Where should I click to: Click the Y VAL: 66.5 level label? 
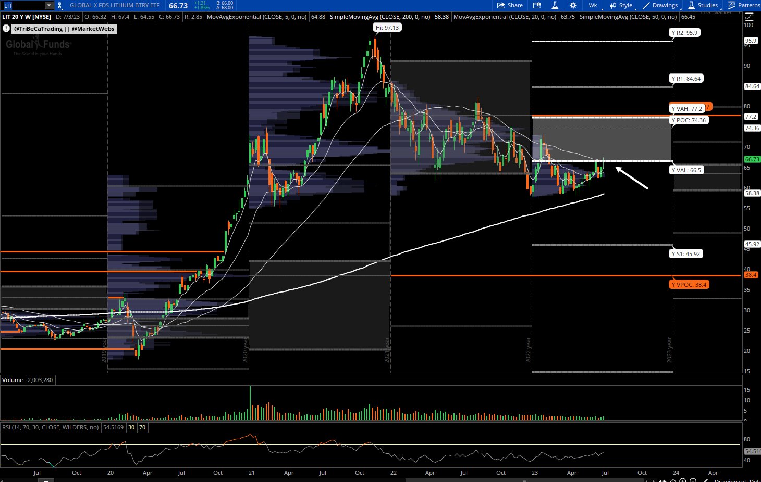coord(686,170)
